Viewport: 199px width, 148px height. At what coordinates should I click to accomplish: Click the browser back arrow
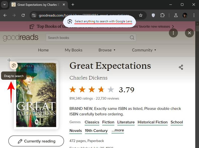(5, 15)
